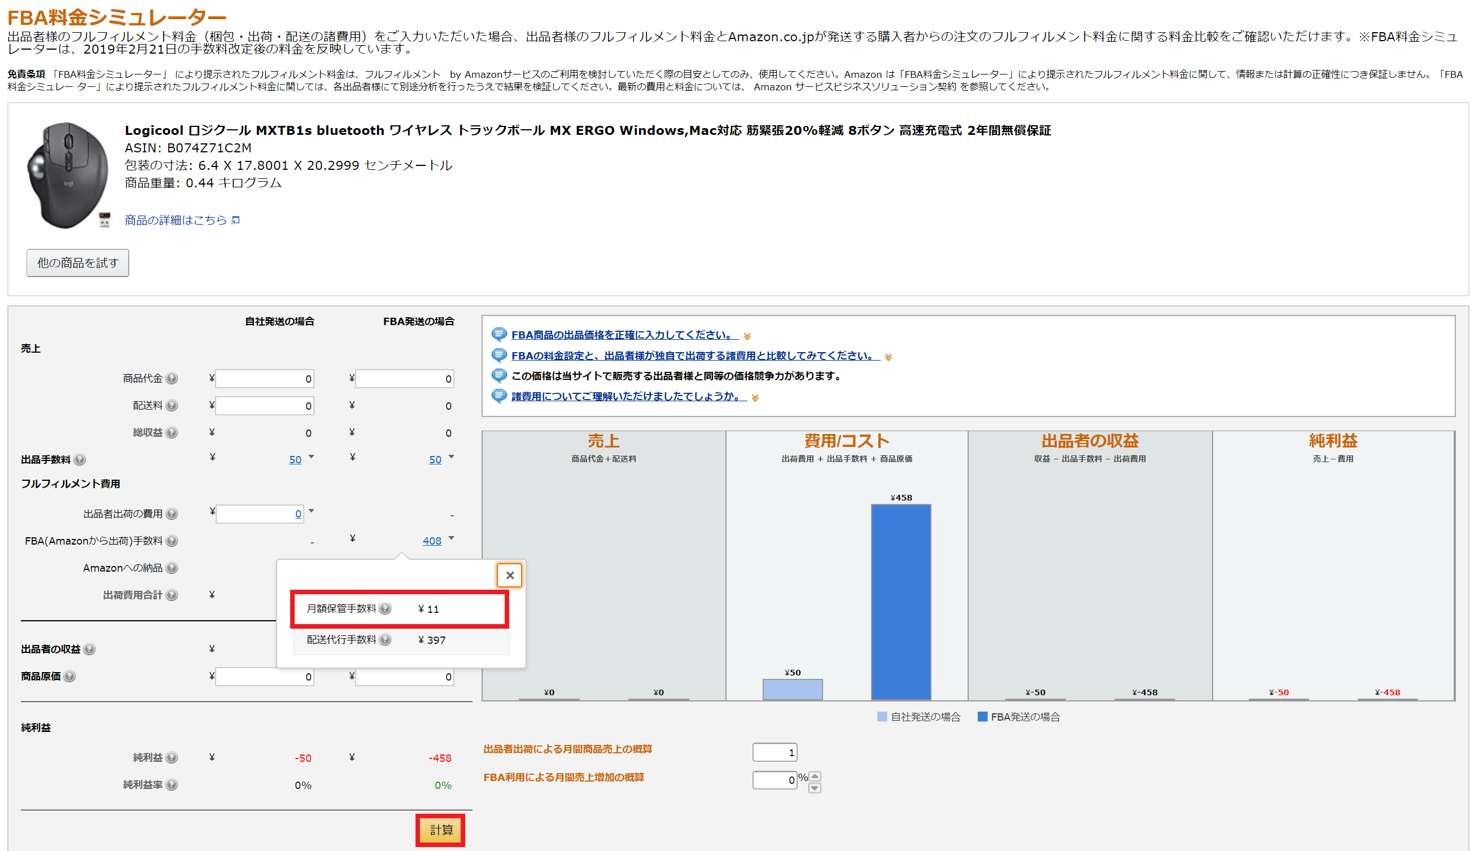1483x851 pixels.
Task: Click the '¥ 397' delivery fee value
Action: [432, 641]
